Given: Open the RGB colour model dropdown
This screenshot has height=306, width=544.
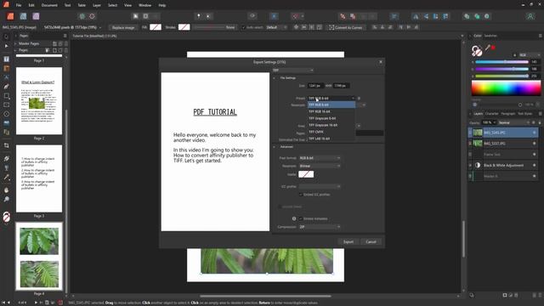Looking at the screenshot, I should [530, 54].
